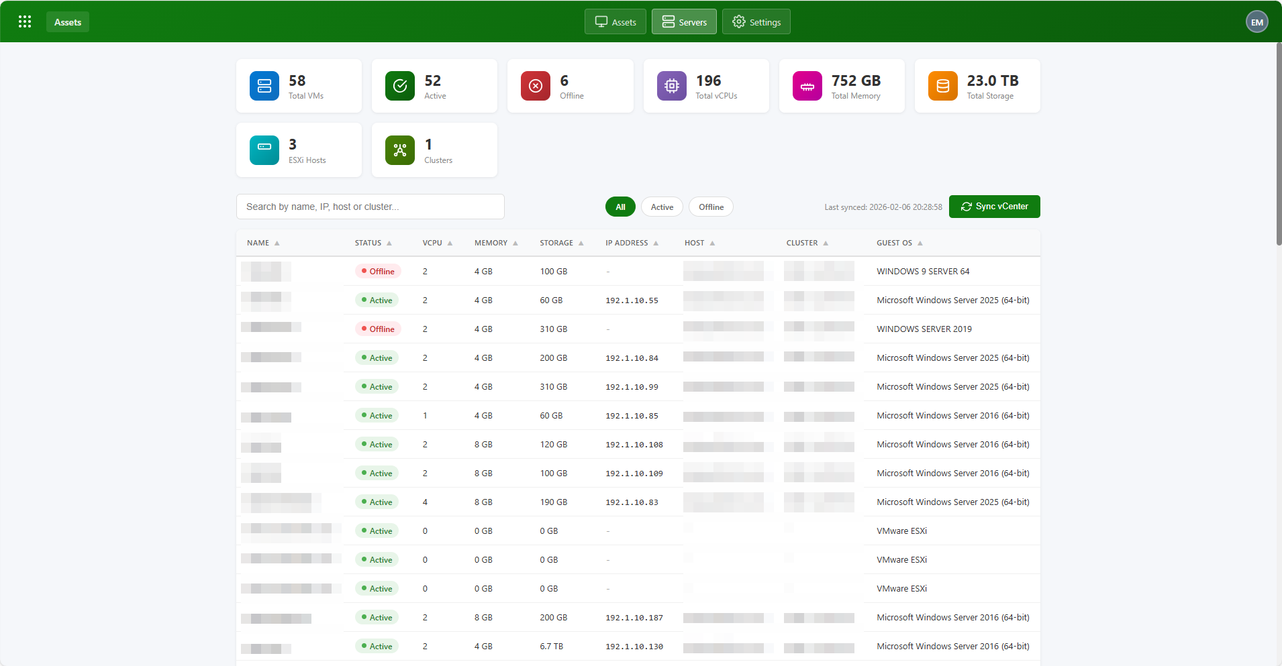Click the green Clusters network icon
This screenshot has width=1282, height=666.
point(400,150)
